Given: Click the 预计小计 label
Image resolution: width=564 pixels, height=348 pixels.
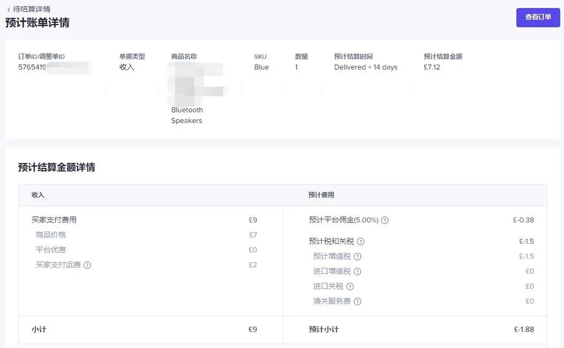Looking at the screenshot, I should (324, 330).
